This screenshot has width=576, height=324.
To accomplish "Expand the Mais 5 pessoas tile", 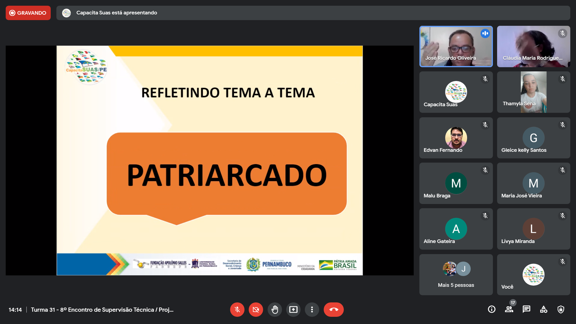I will (x=456, y=274).
